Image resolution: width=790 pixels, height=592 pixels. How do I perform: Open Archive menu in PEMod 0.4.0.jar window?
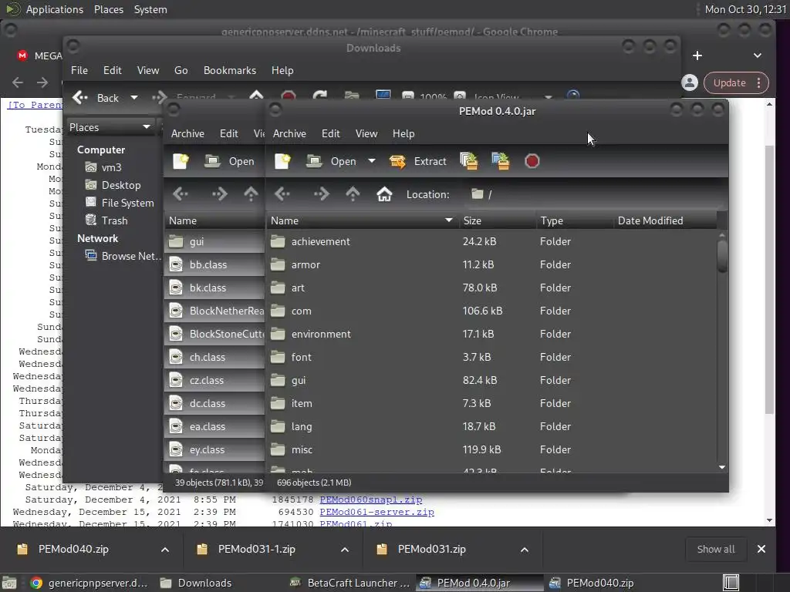pyautogui.click(x=289, y=133)
